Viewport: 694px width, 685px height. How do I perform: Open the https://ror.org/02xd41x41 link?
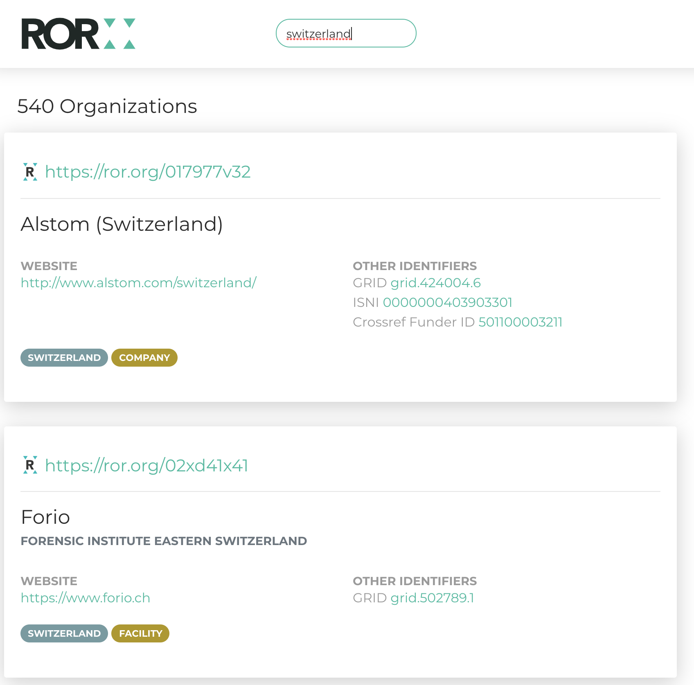[146, 465]
